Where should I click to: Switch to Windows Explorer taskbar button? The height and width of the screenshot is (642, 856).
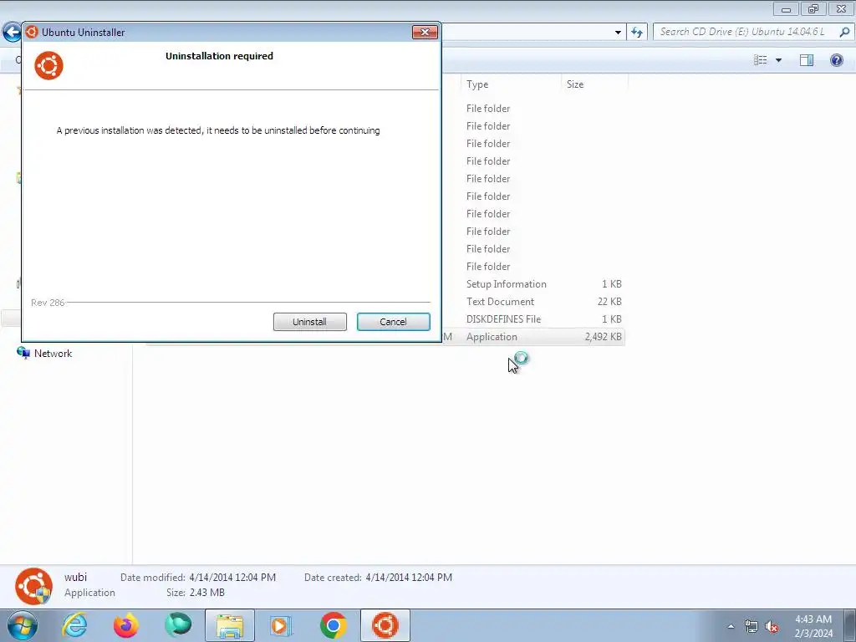coord(230,625)
